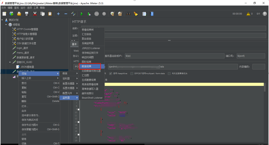Click the Toggle enable/disable icon

click(73, 14)
